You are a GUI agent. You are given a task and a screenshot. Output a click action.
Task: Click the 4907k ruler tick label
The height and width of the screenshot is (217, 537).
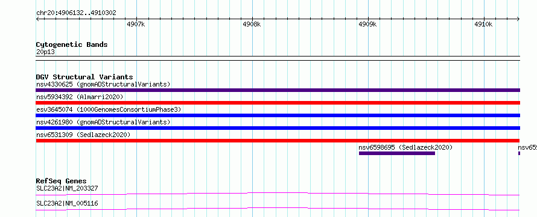tap(136, 24)
